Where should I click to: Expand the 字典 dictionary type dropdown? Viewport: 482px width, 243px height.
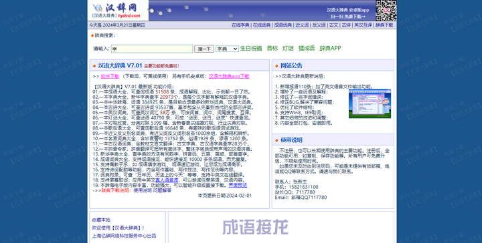click(227, 49)
